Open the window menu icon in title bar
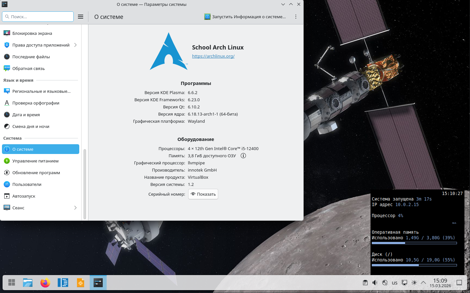Image resolution: width=470 pixels, height=293 pixels. [x=5, y=4]
